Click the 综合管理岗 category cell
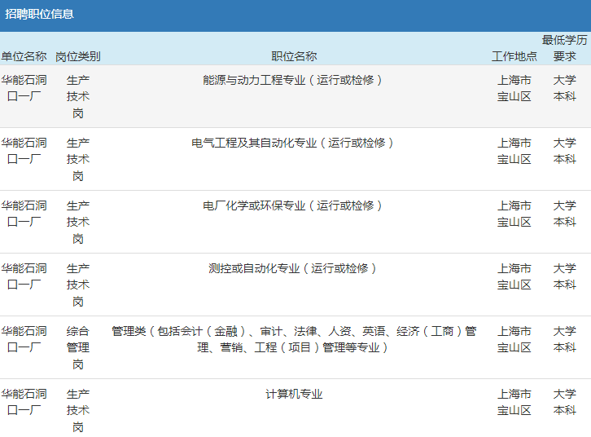Viewport: 591px width, 437px height. [x=78, y=347]
